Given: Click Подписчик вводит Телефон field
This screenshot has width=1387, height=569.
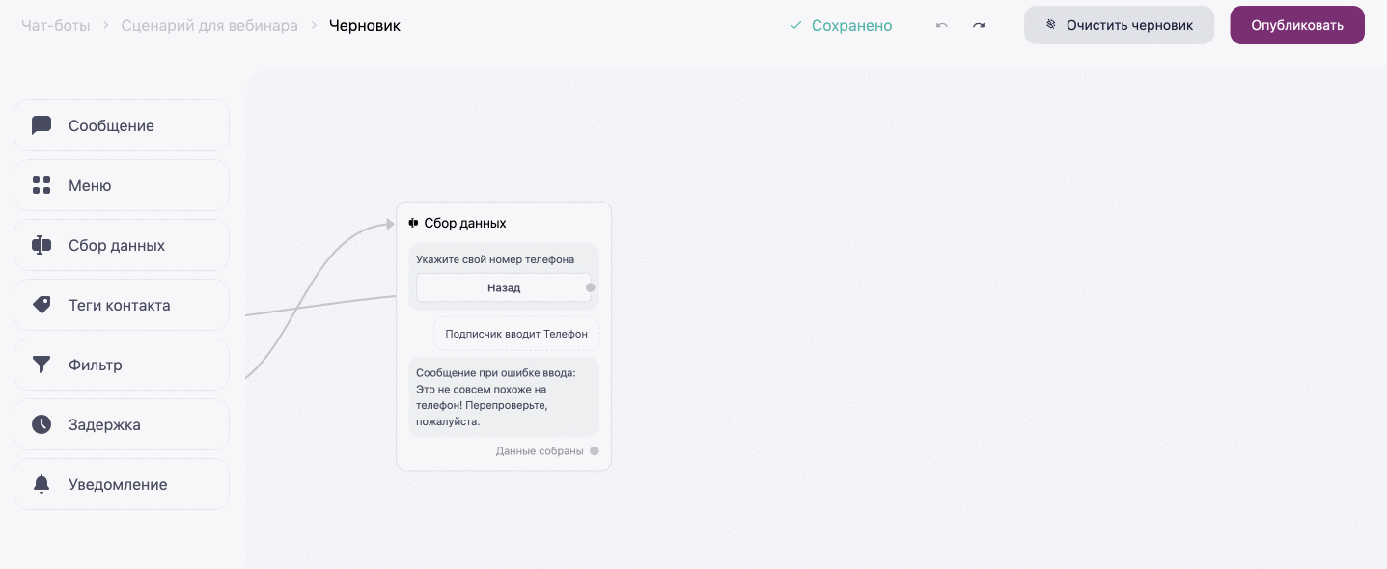Looking at the screenshot, I should [x=516, y=334].
